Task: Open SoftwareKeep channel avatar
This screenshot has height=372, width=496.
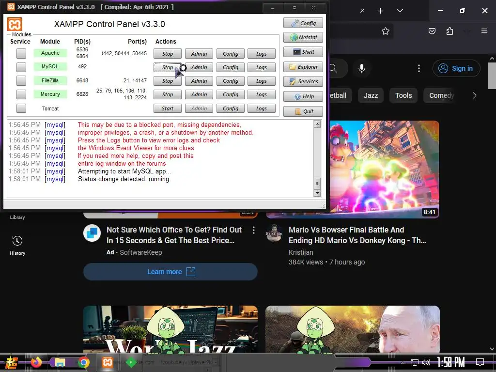Action: click(92, 233)
